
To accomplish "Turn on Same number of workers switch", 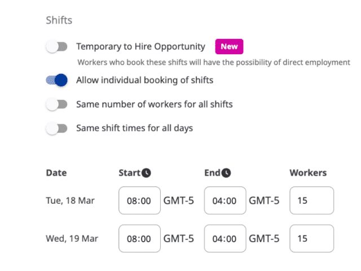I will tap(57, 104).
